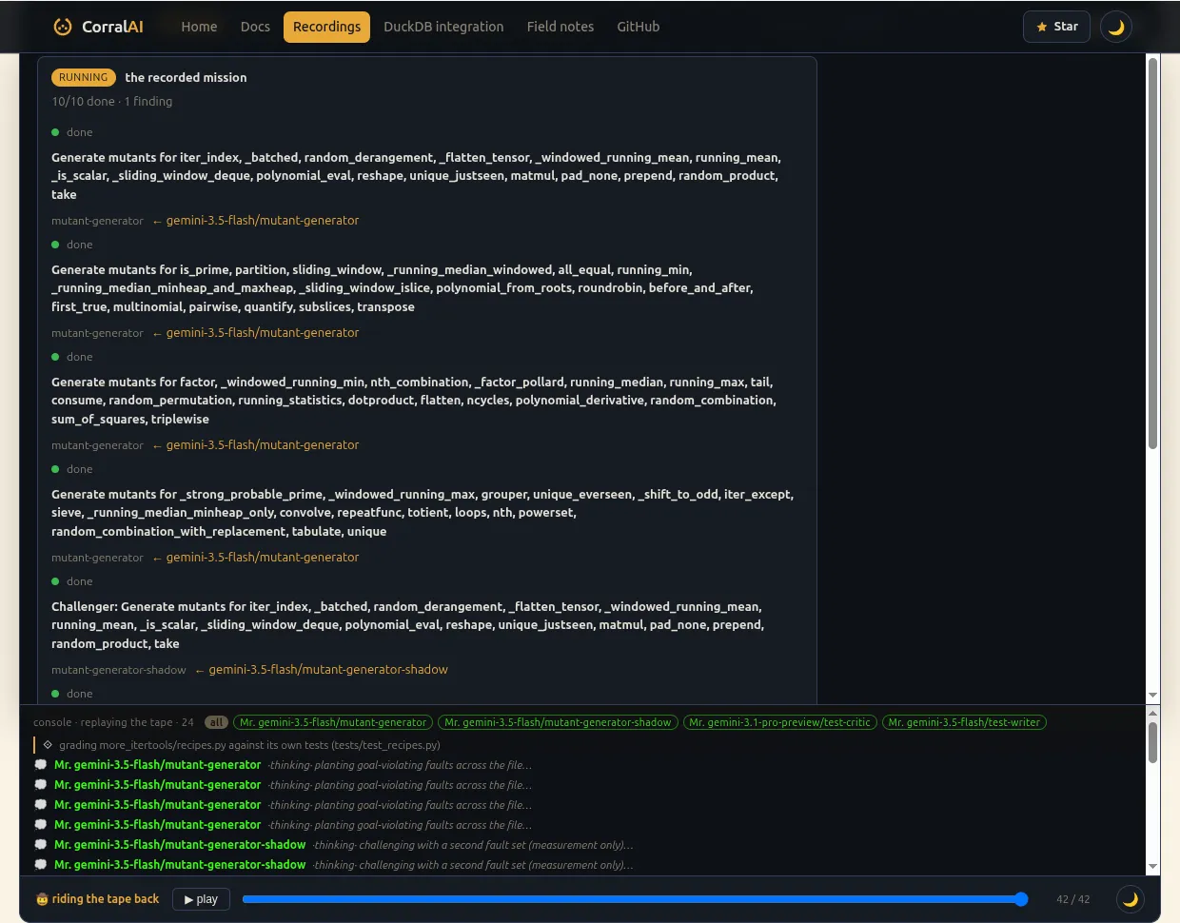Filter console by mutant-generator-shadow chip
Screen dimensions: 1180x923
coord(558,722)
